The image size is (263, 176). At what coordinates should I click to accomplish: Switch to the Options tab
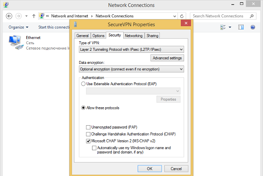99,36
